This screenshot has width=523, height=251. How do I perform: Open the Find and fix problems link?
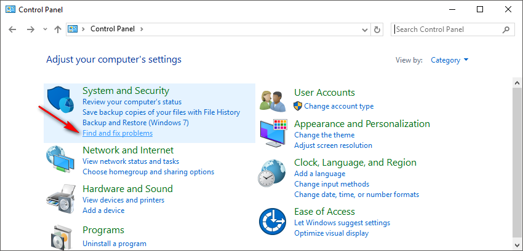pos(118,133)
